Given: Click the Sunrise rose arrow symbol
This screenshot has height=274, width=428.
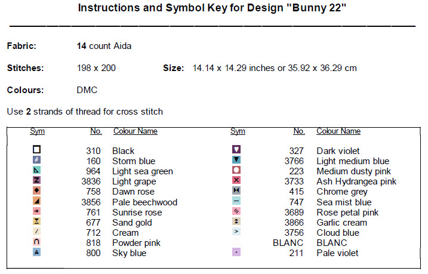Looking at the screenshot, I should 37,211.
